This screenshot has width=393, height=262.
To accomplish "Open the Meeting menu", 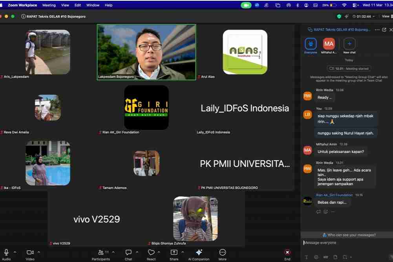I will point(49,5).
